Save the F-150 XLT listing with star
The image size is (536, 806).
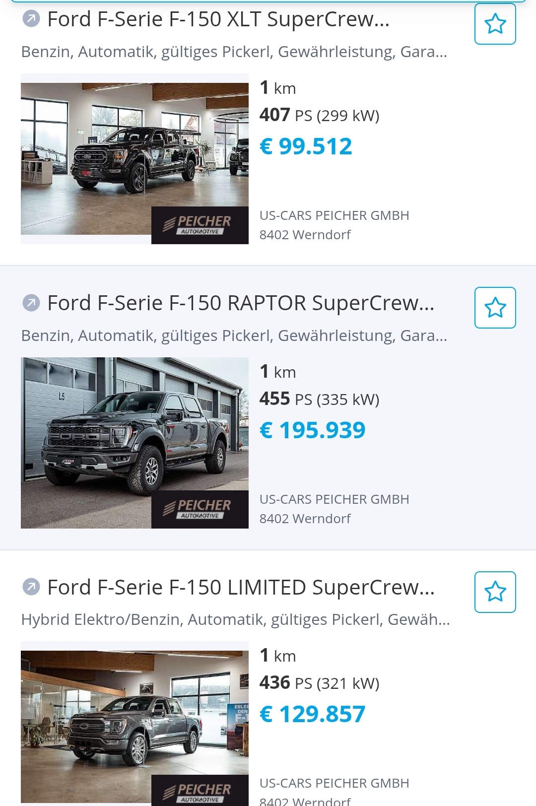[x=495, y=24]
